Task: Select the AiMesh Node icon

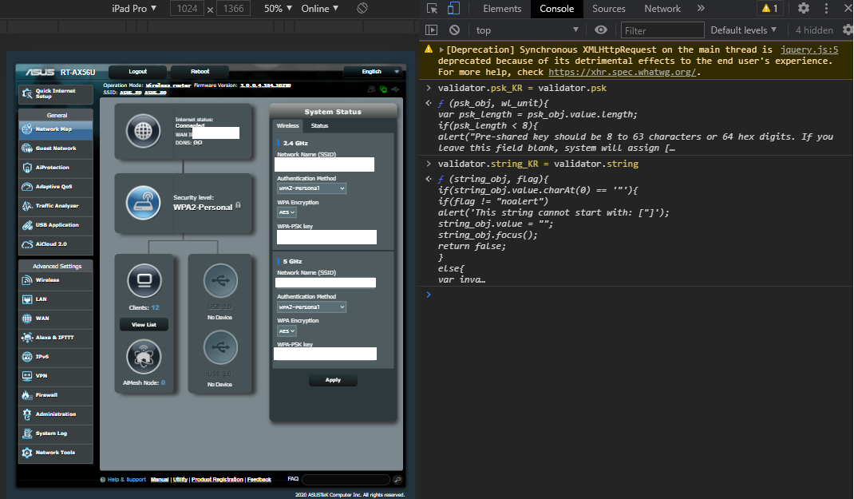Action: pyautogui.click(x=144, y=357)
